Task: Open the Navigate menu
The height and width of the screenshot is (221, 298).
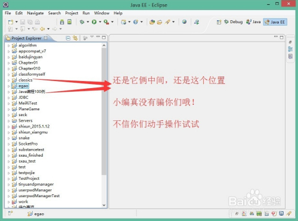Action: pos(35,13)
